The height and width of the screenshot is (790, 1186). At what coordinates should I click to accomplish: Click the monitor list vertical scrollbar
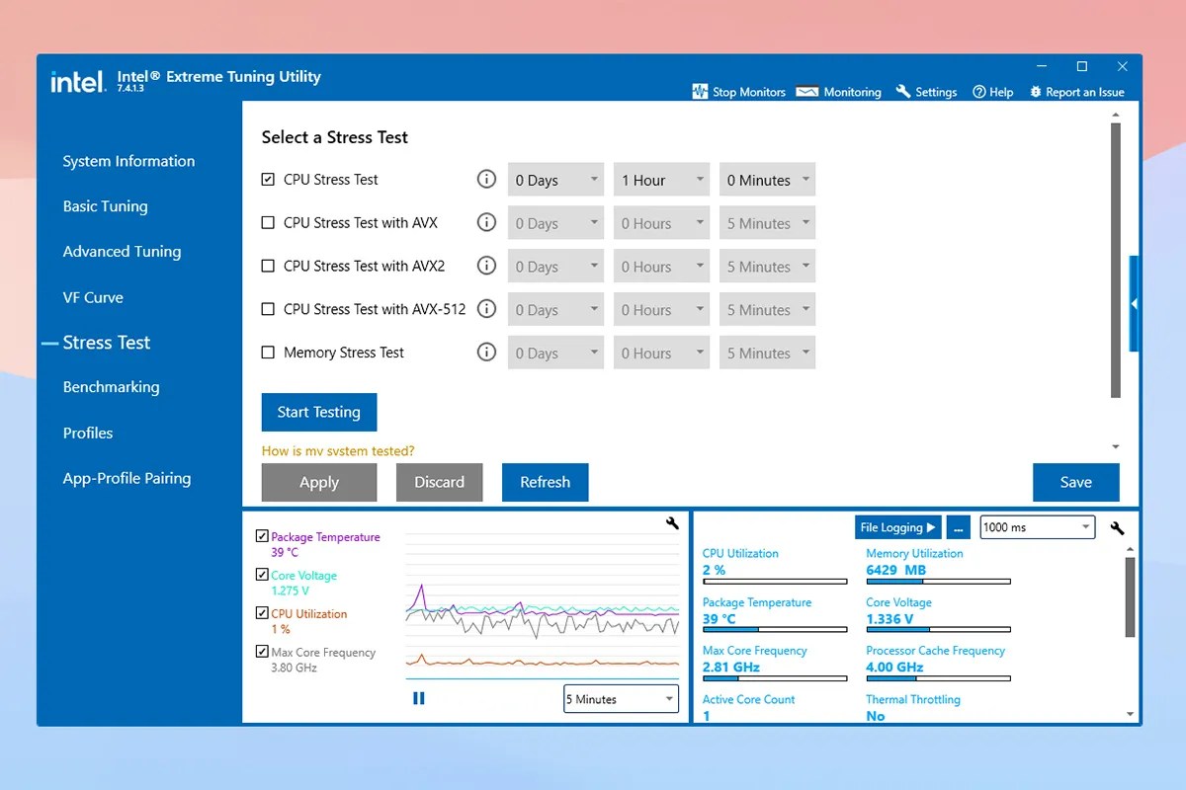pyautogui.click(x=1131, y=597)
